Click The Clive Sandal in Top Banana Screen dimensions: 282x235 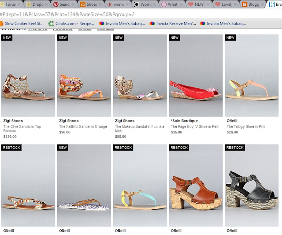[x=22, y=129]
